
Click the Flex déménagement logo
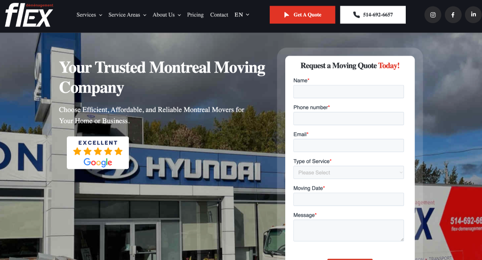29,15
